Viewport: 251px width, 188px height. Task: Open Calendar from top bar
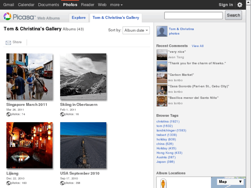point(26,5)
